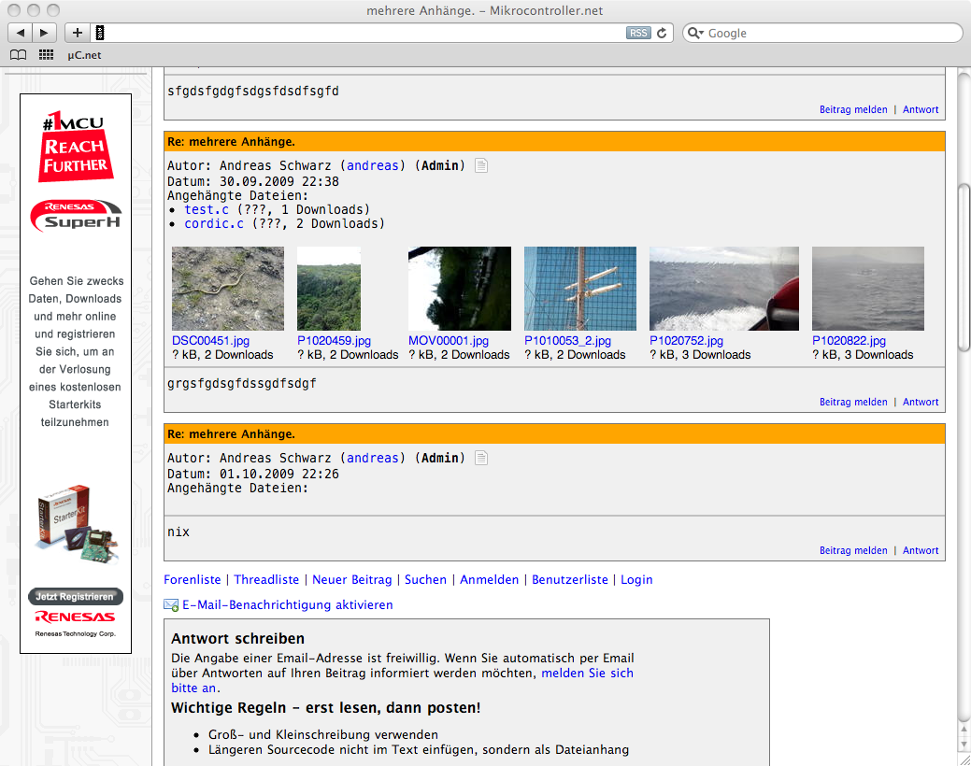
Task: Click Jetzt Registrieren button in Renesas ad
Action: tap(76, 596)
